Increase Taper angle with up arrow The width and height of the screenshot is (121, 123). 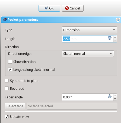115,96
